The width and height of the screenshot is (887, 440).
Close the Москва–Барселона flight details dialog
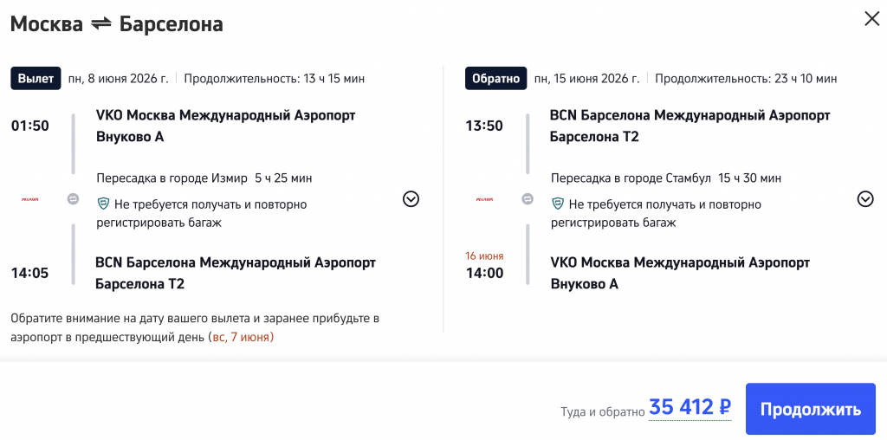tap(871, 19)
